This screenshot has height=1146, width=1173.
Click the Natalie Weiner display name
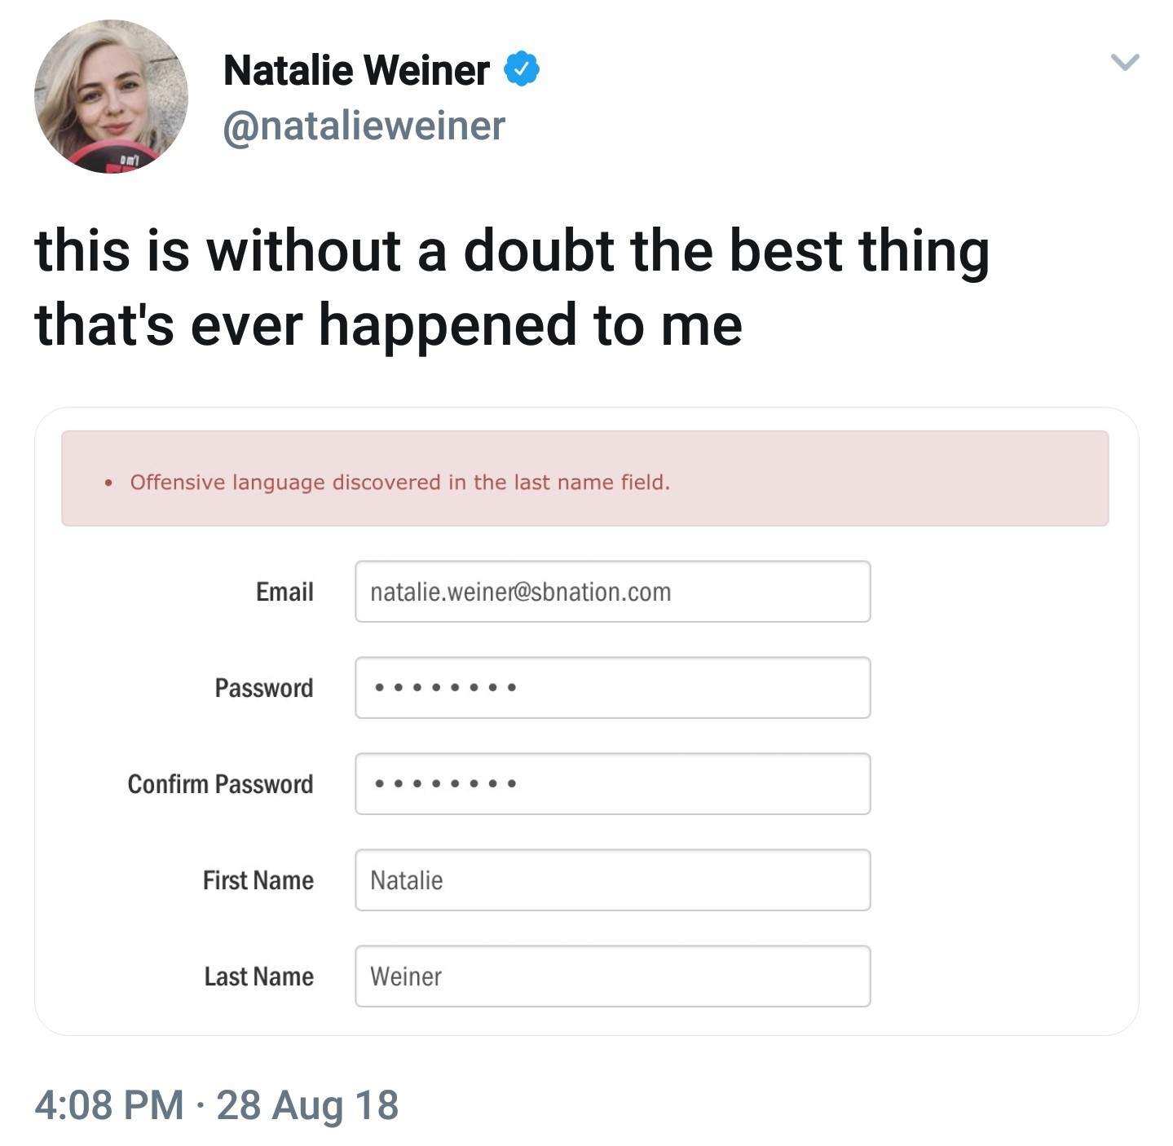(x=356, y=70)
